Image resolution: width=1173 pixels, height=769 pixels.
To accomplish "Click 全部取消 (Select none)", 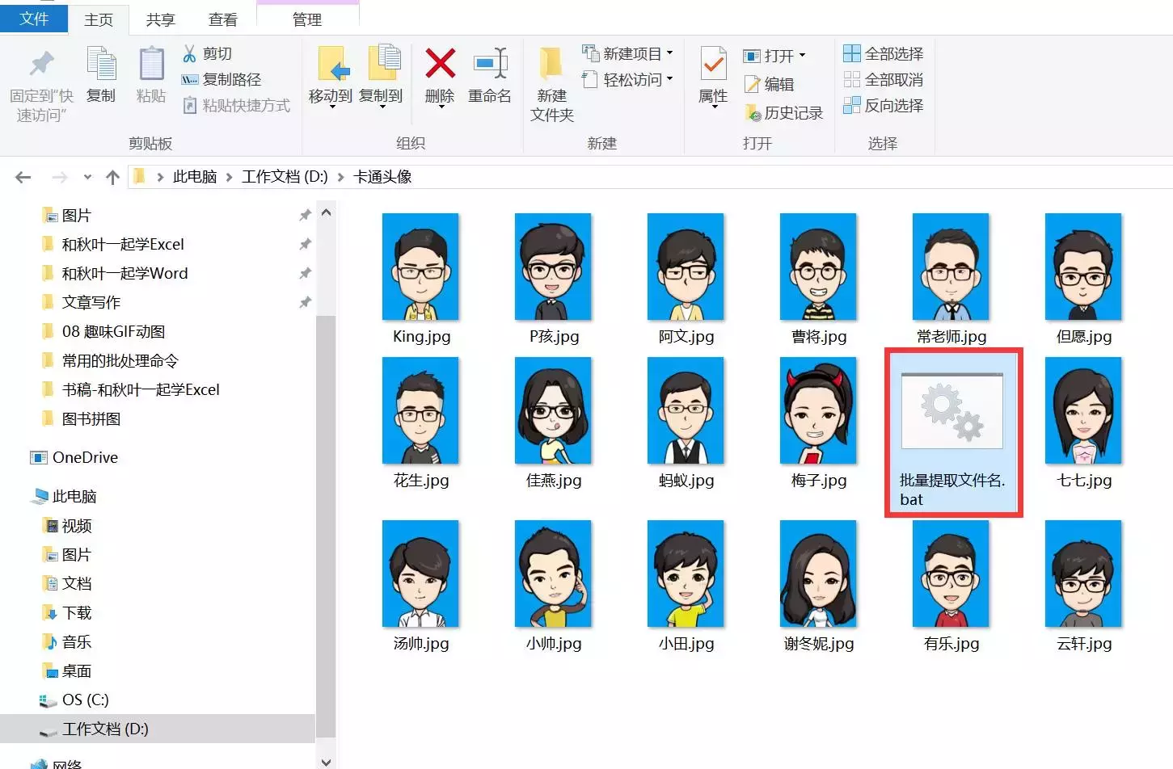I will tap(883, 79).
